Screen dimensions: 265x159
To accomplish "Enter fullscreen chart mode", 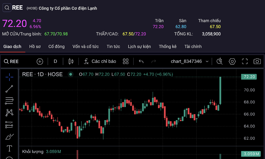I will tap(245, 61).
